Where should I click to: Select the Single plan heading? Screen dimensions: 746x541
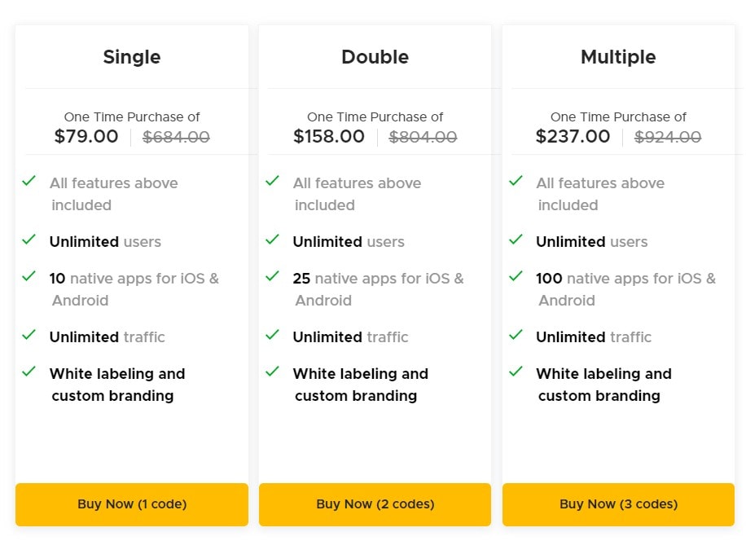(x=132, y=57)
